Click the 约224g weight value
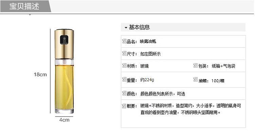 click(x=147, y=80)
